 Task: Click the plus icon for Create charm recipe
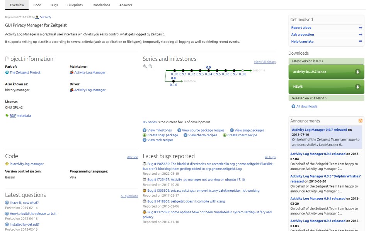pos(225,135)
